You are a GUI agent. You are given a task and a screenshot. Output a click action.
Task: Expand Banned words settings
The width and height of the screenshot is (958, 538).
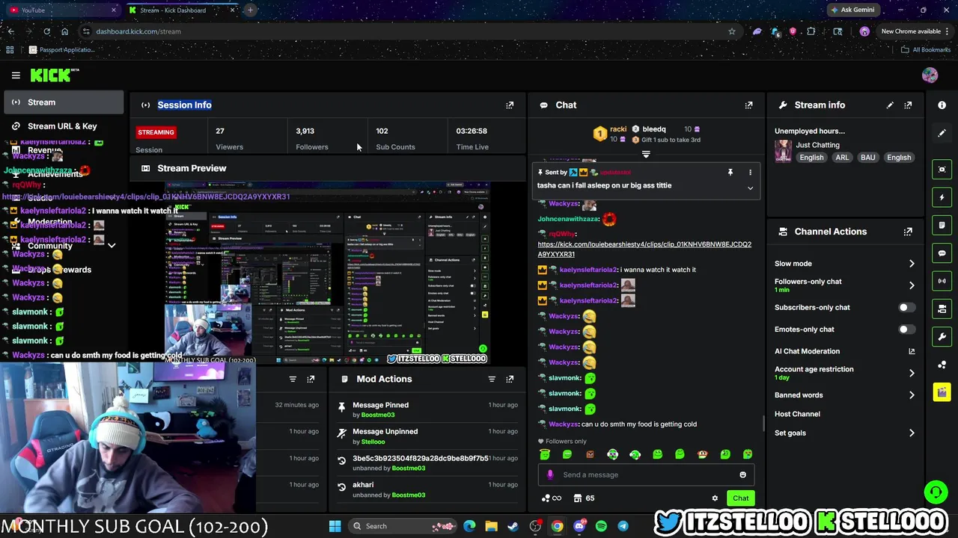pos(912,395)
